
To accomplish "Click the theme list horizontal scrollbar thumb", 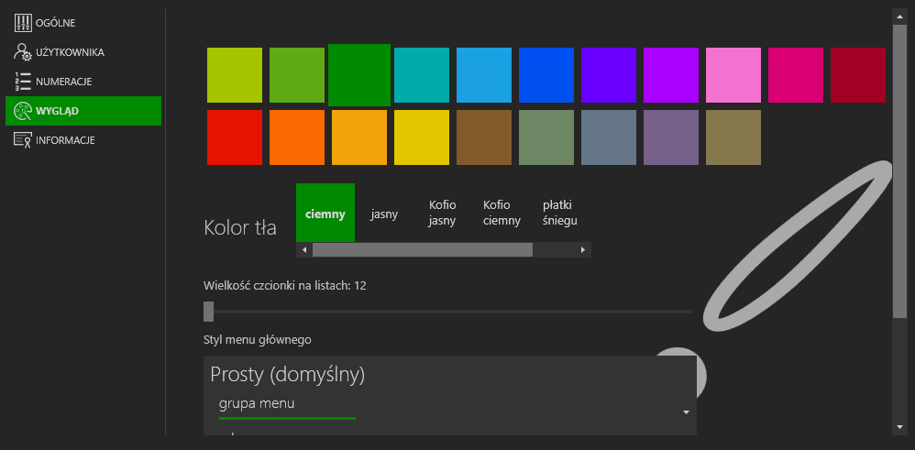I will pyautogui.click(x=423, y=250).
